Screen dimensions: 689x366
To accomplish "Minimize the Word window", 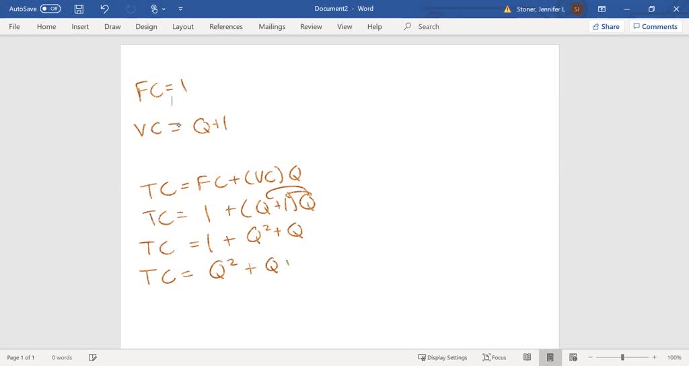I will [x=627, y=9].
